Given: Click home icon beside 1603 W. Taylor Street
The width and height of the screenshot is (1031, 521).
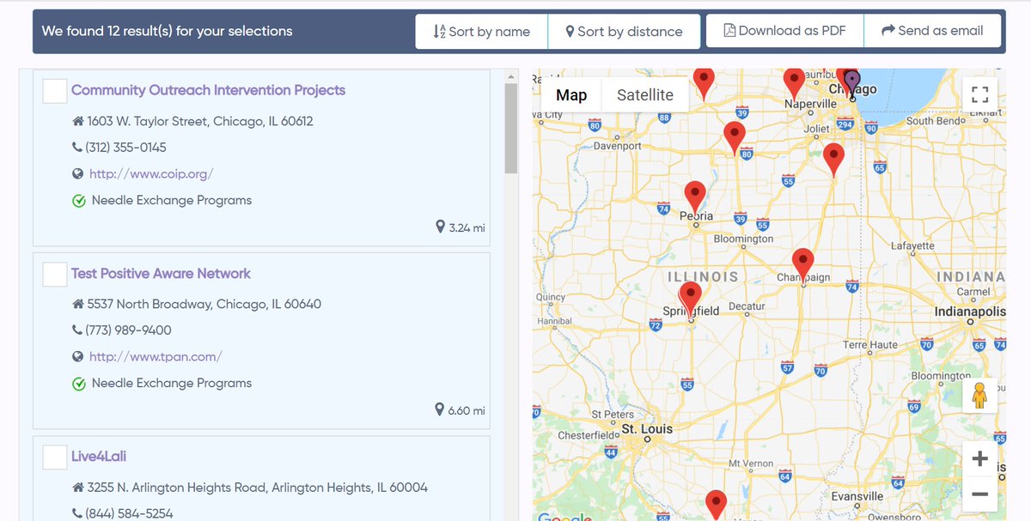Looking at the screenshot, I should 78,121.
